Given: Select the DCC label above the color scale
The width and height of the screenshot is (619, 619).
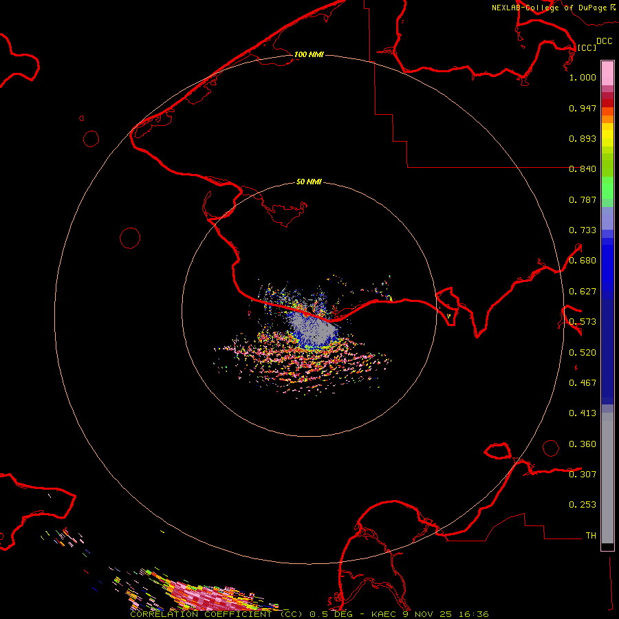Looking at the screenshot, I should (x=604, y=41).
